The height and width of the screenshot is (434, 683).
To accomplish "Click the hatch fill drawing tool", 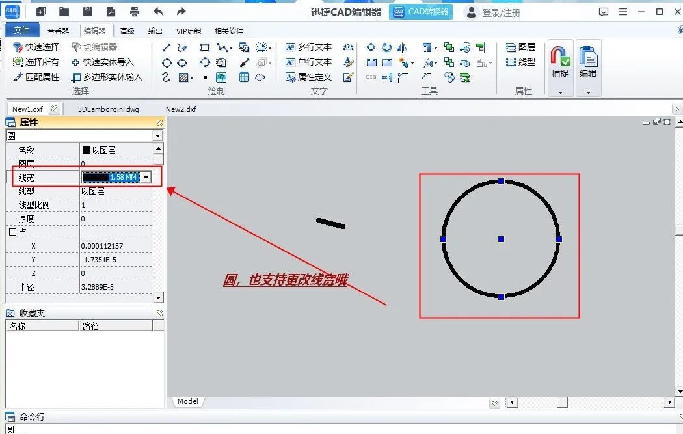I will click(183, 76).
